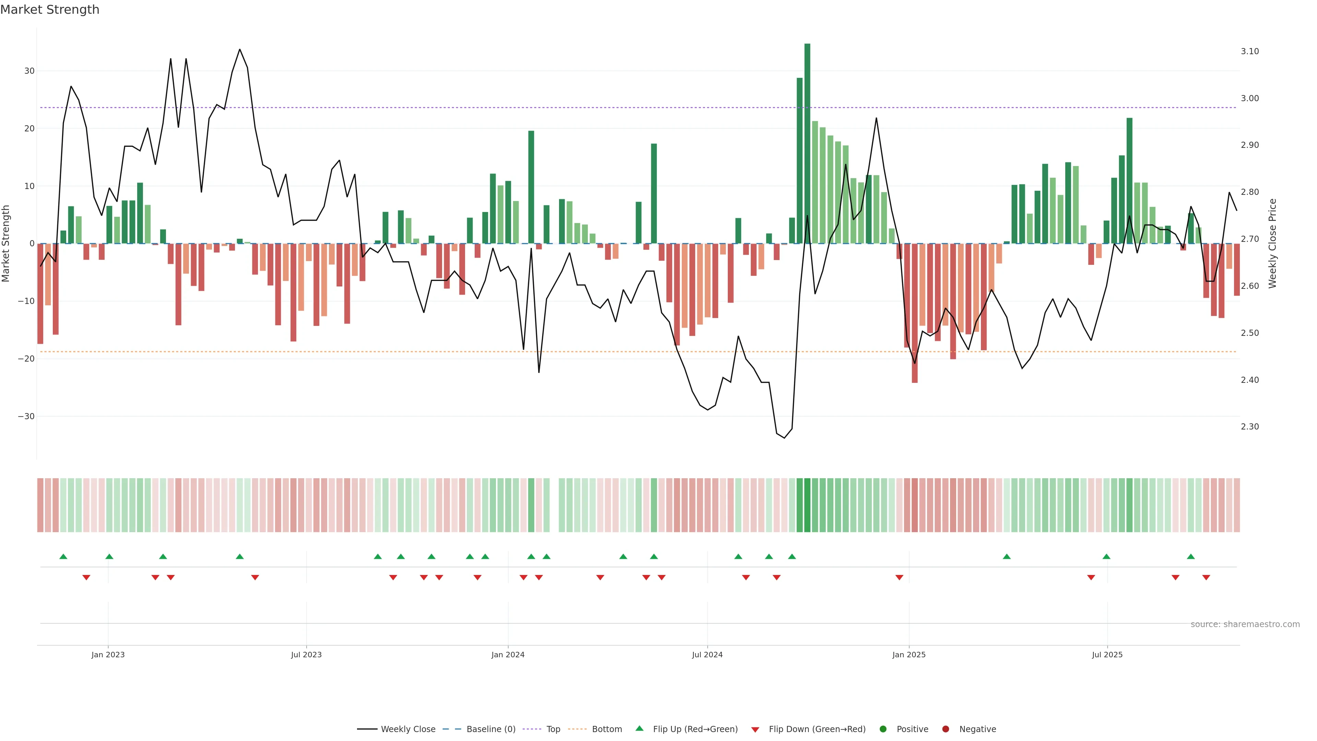Click the Flip Up green triangle legend icon
The width and height of the screenshot is (1317, 741).
point(639,728)
